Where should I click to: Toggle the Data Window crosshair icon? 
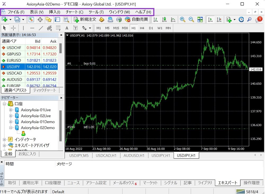point(40,19)
